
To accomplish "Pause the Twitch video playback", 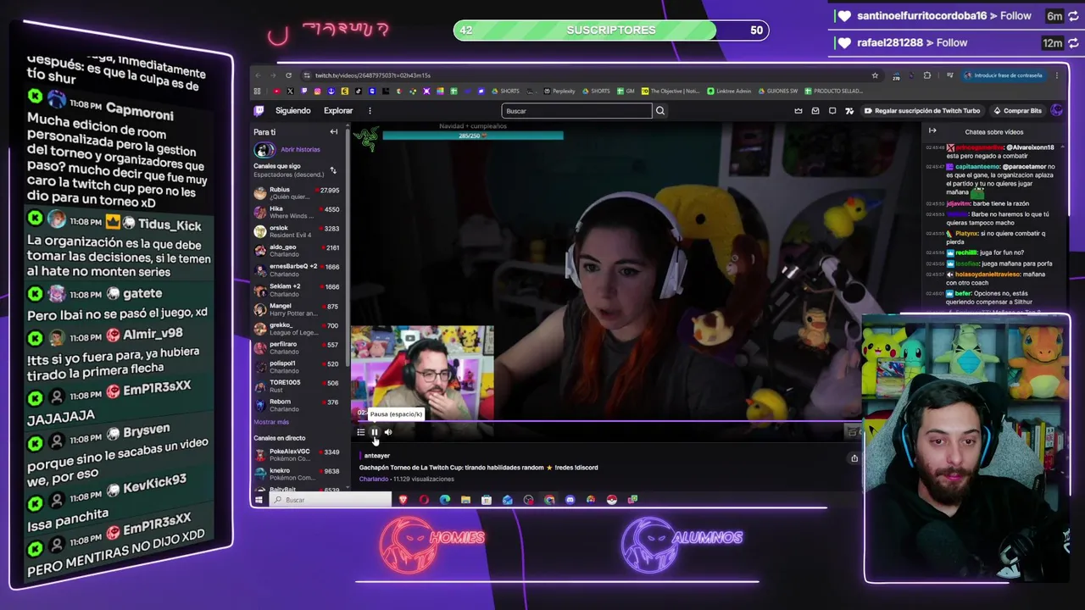I will 374,432.
